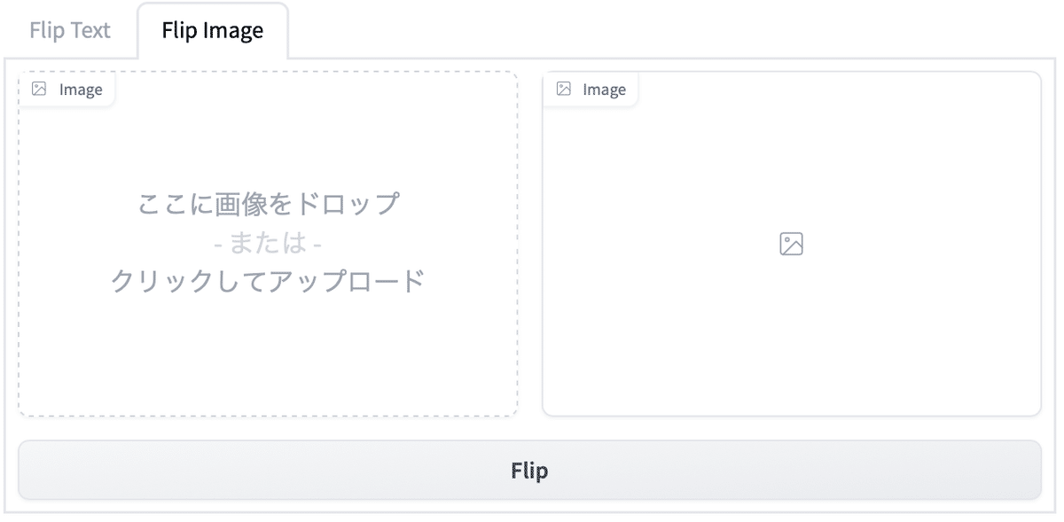Click the ここに画像をドロップ drop text
The height and width of the screenshot is (522, 1064).
coord(268,203)
